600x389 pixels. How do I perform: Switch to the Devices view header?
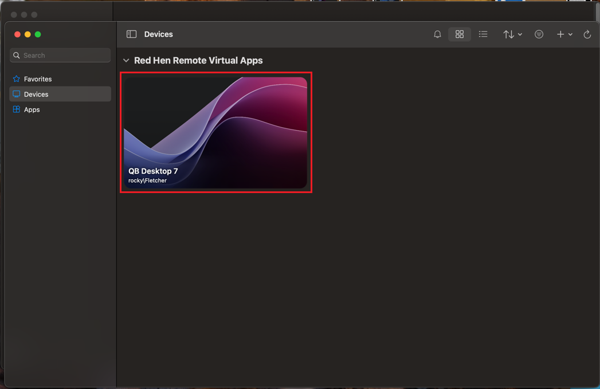pos(158,34)
